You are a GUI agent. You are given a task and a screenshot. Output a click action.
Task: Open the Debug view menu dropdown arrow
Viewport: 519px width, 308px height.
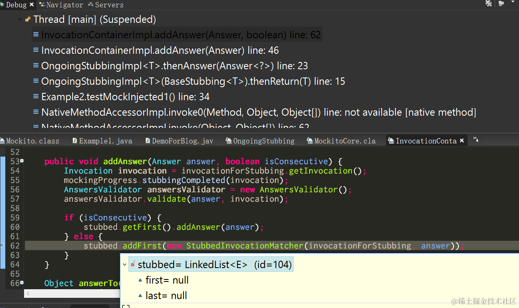click(x=513, y=2)
